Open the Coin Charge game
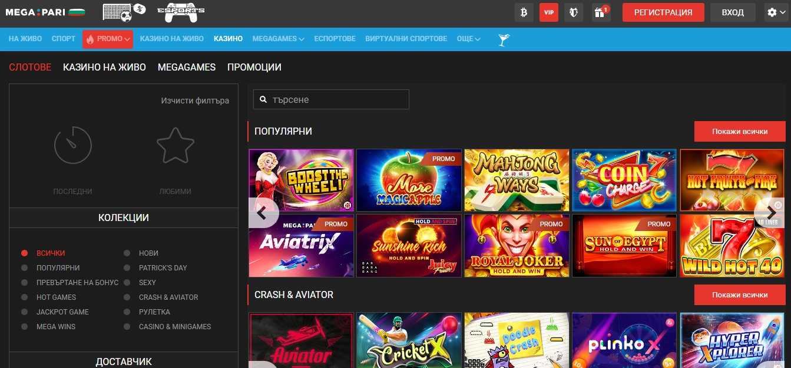 coord(624,180)
